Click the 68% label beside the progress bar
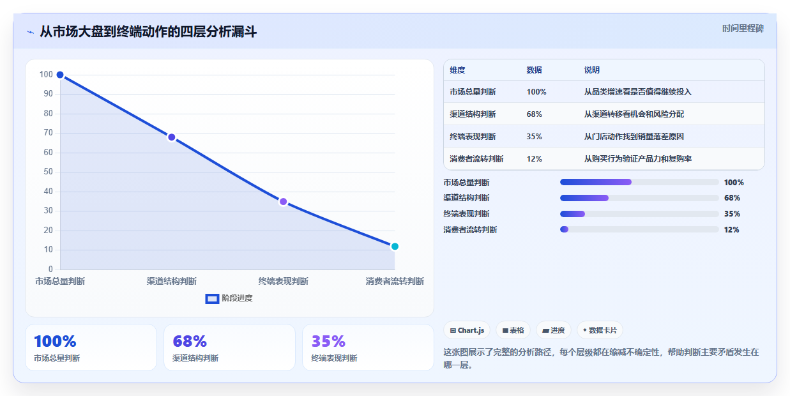This screenshot has width=790, height=396. click(732, 198)
